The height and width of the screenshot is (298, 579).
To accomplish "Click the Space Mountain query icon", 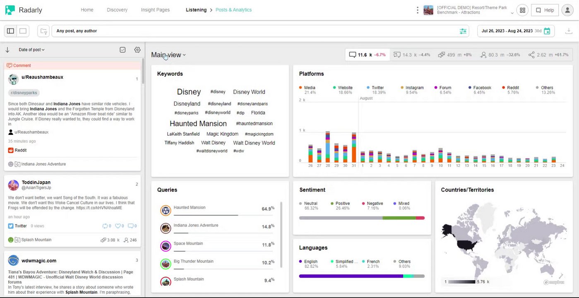I will (166, 246).
